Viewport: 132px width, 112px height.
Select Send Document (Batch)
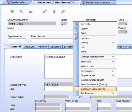pyautogui.click(x=95, y=84)
